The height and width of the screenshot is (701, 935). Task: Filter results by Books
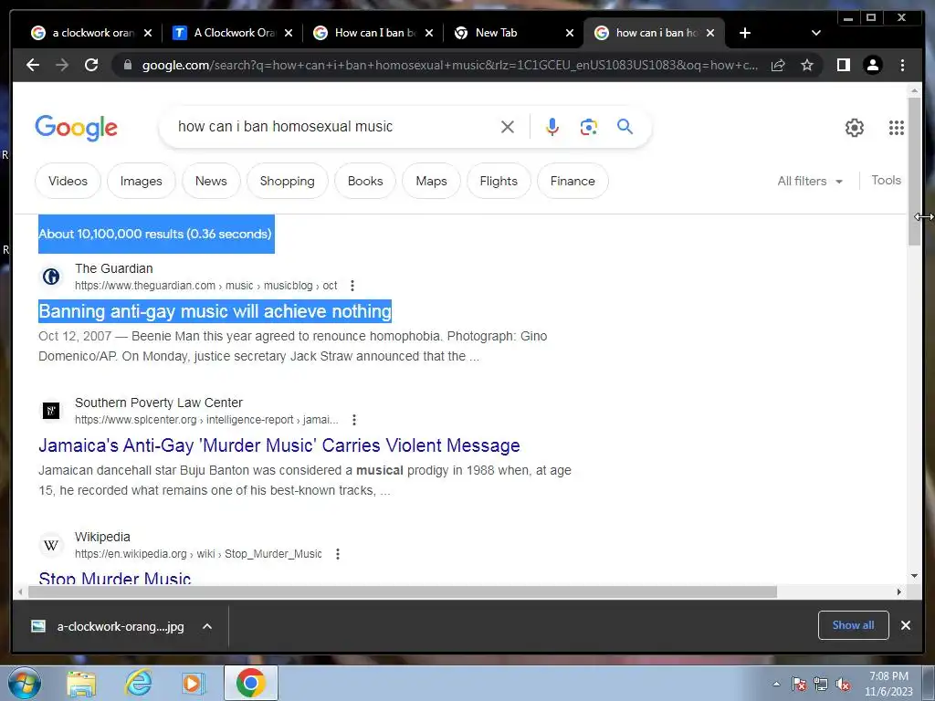[x=365, y=181]
